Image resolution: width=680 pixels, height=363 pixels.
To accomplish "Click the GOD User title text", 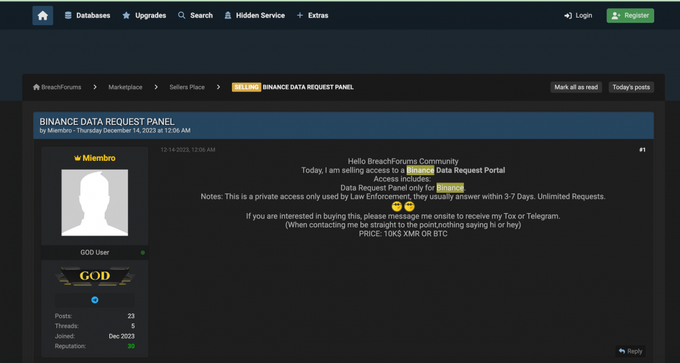I will click(95, 252).
